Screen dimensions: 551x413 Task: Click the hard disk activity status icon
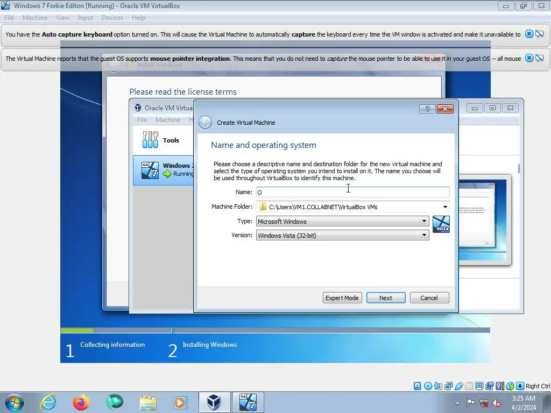[417, 386]
